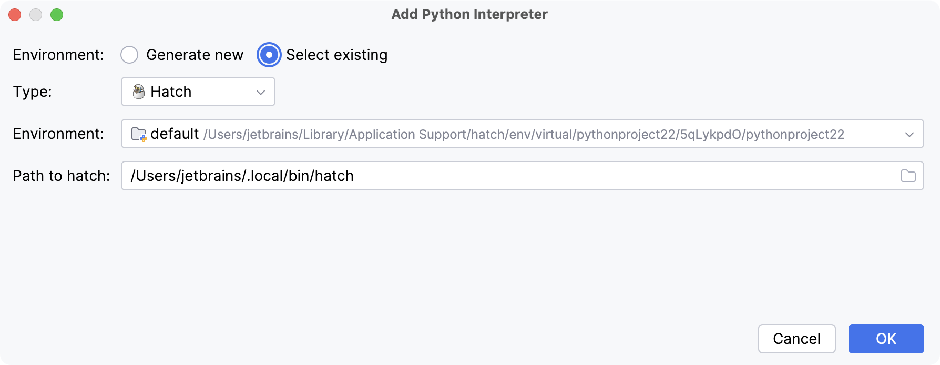Click the green zoom button of the dialog

tap(58, 15)
